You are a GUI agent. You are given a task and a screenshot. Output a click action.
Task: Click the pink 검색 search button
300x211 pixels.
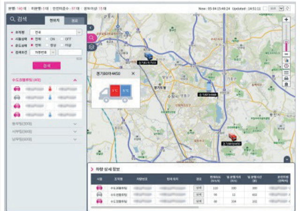click(46, 66)
